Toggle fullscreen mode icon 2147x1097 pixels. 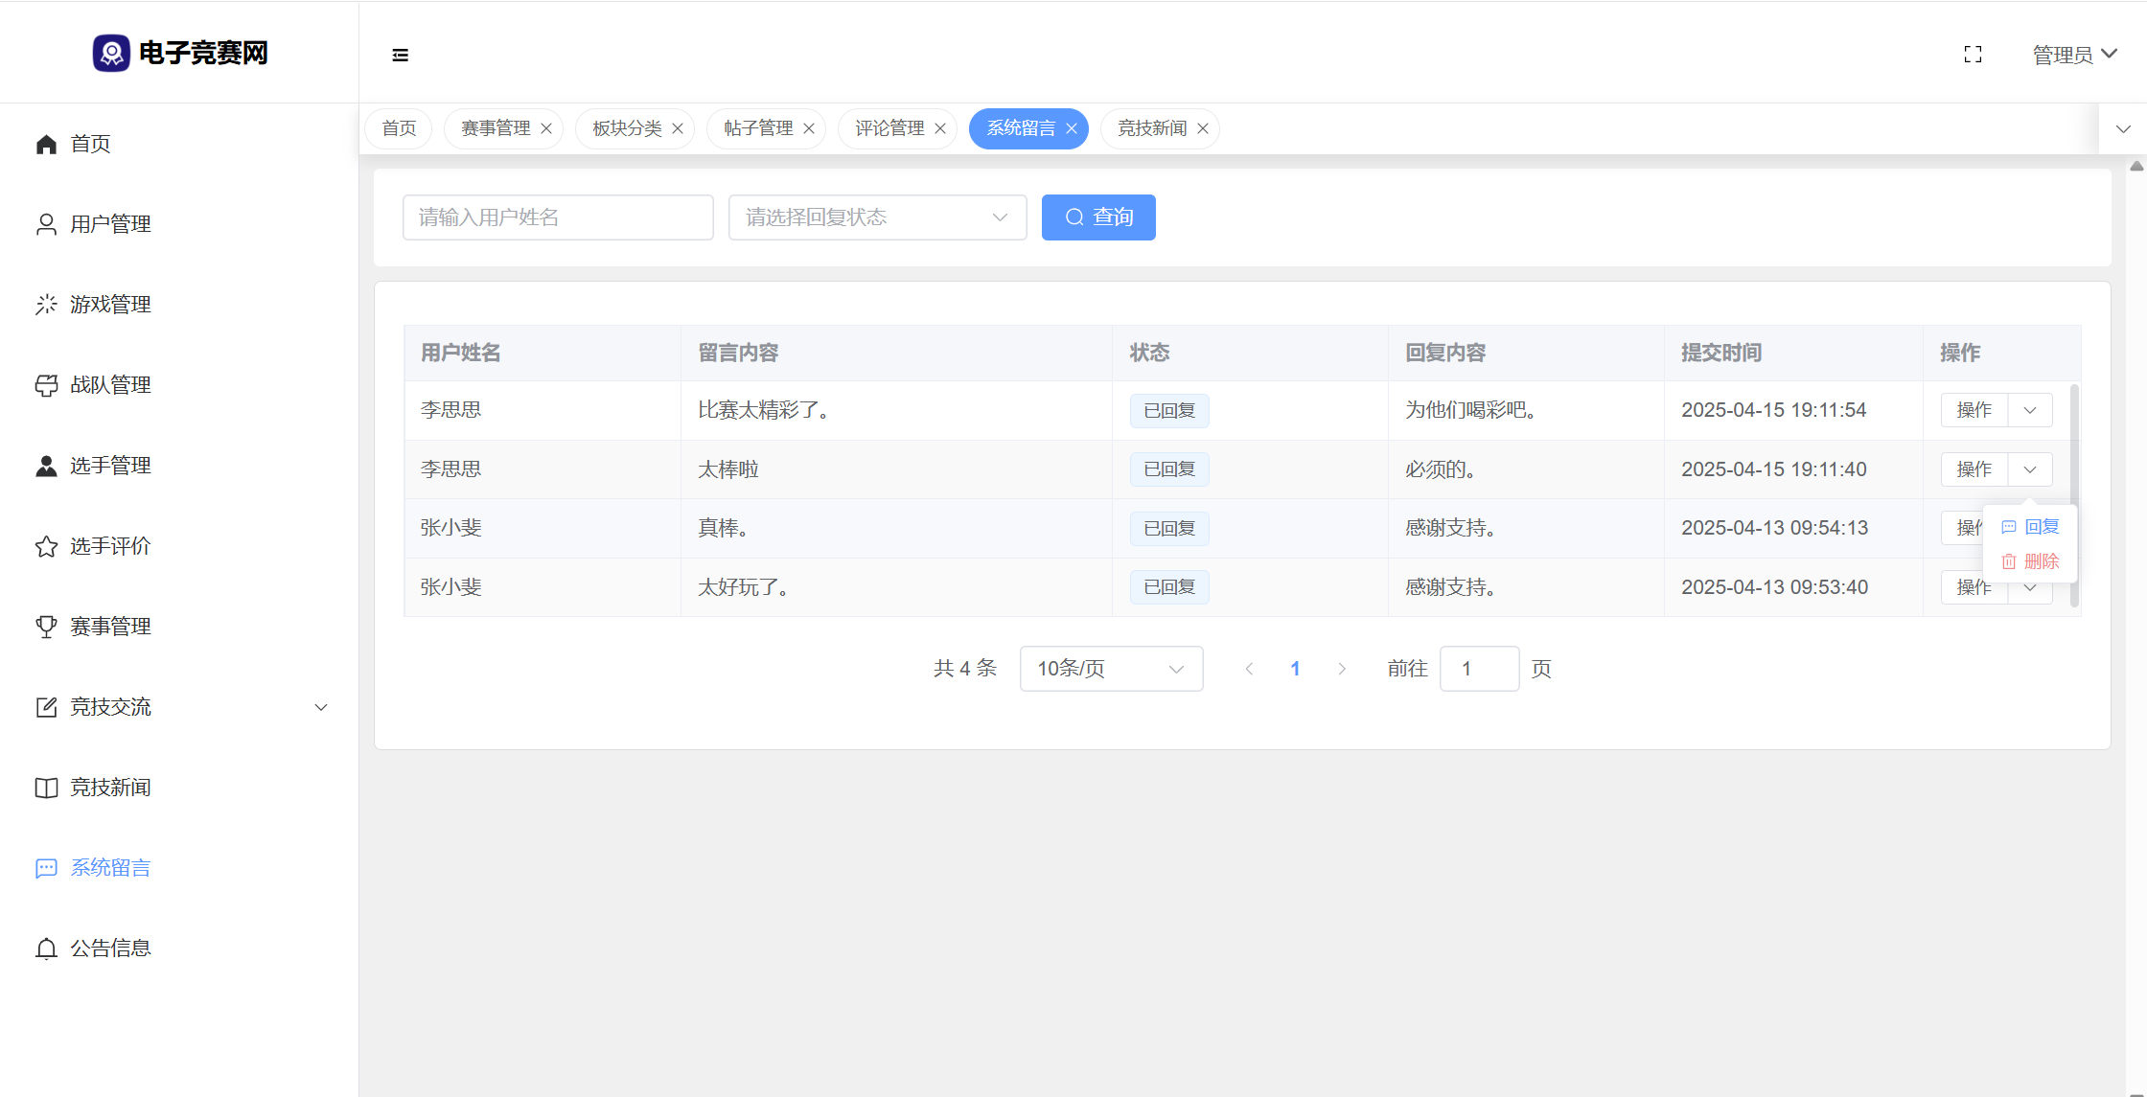coord(1973,55)
